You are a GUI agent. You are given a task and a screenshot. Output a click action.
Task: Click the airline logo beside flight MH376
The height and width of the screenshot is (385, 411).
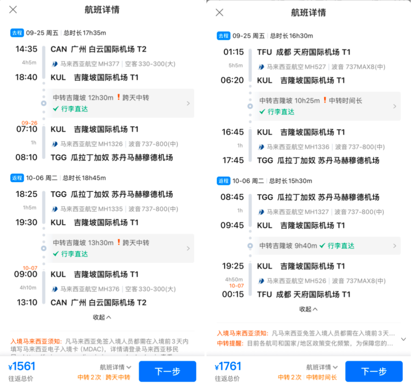coord(56,289)
